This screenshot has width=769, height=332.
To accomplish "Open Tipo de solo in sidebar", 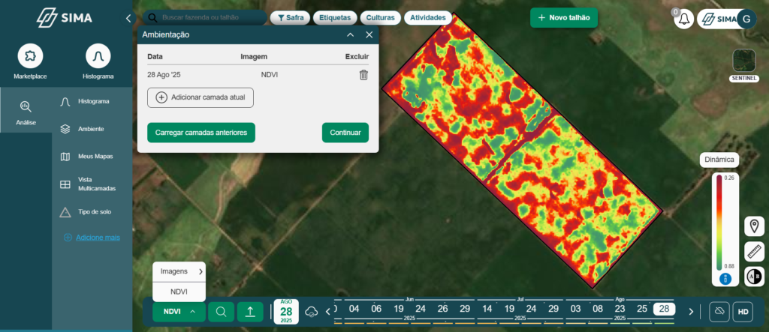I will [x=95, y=212].
